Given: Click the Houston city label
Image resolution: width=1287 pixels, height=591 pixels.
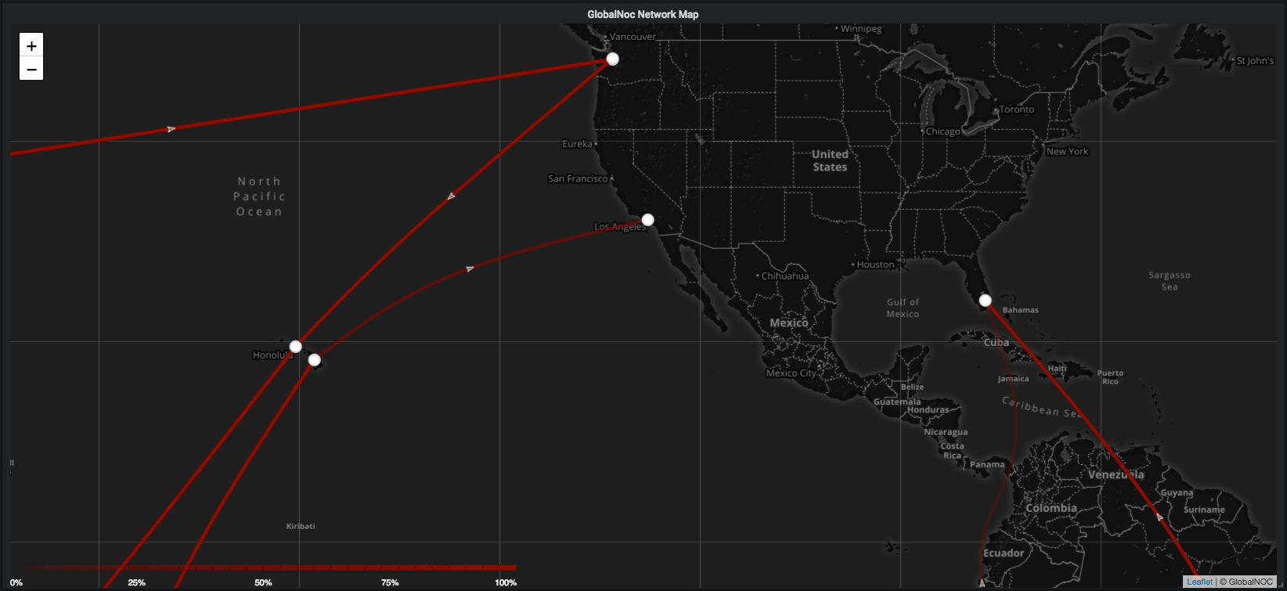Looking at the screenshot, I should click(x=875, y=265).
